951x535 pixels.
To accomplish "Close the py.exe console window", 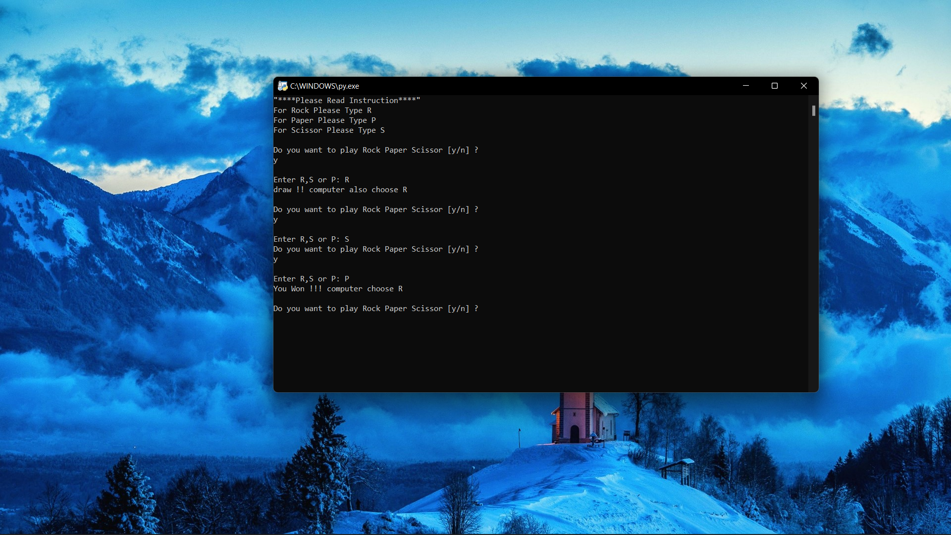I will [x=804, y=86].
